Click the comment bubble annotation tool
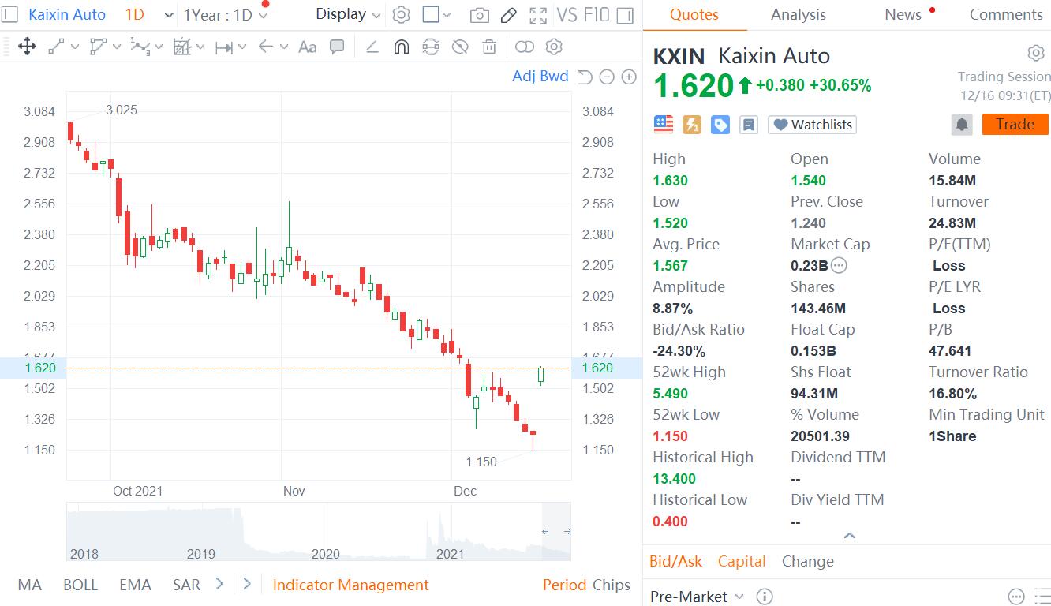Viewport: 1051px width, 606px height. (337, 47)
